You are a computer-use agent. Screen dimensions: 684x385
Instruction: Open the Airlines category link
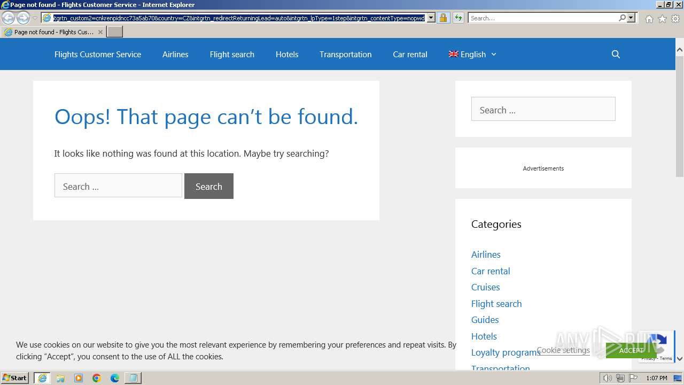[x=486, y=255]
